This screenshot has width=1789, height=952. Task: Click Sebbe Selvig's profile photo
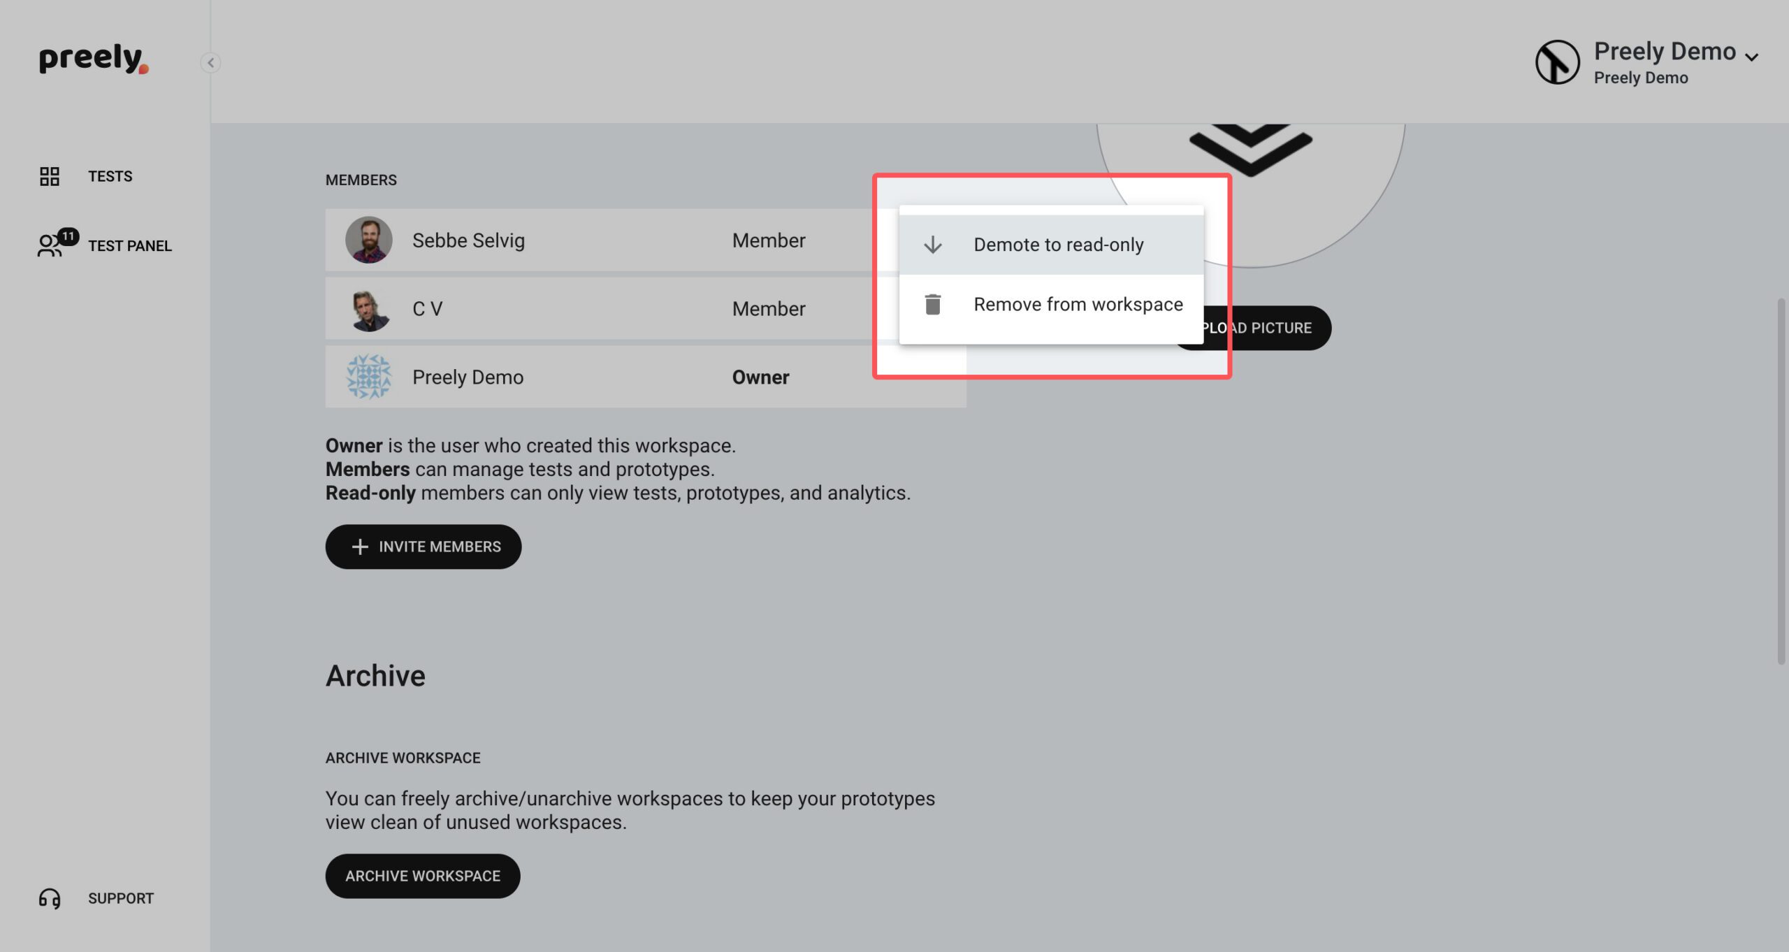[369, 240]
